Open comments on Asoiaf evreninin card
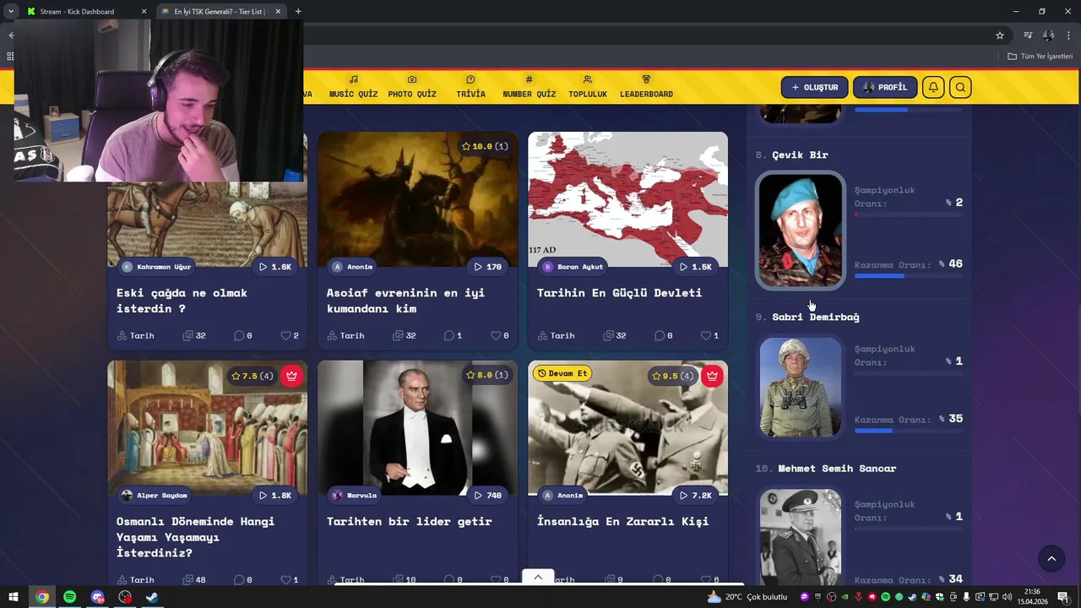 click(x=453, y=335)
